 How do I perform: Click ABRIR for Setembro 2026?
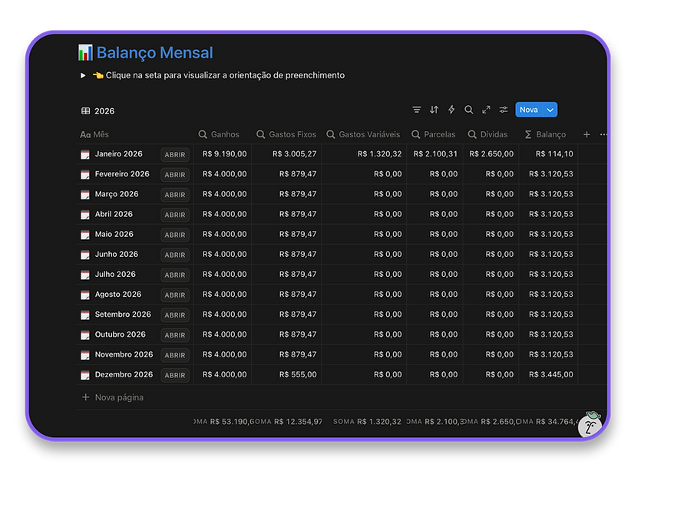click(175, 315)
